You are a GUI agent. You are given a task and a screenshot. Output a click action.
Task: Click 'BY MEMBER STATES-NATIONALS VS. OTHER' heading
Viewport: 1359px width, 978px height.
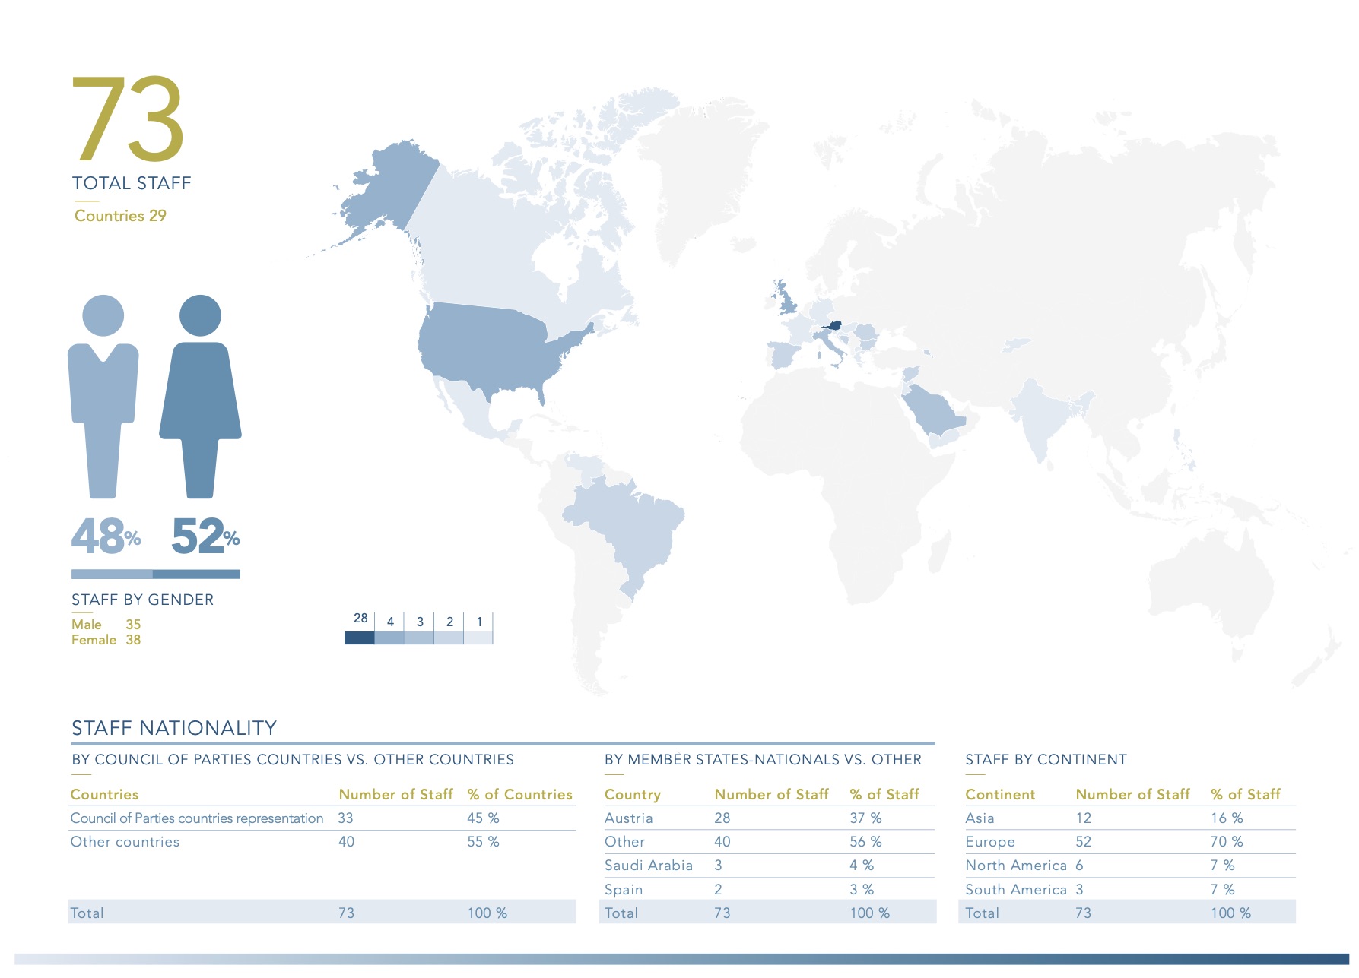click(x=763, y=760)
